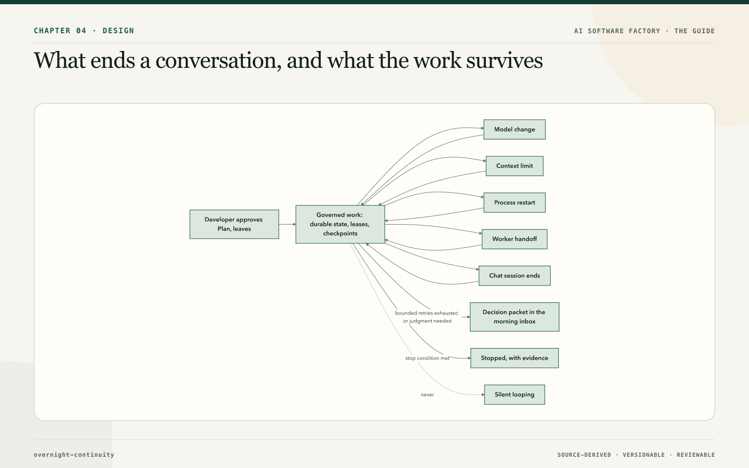Click 'AI SOFTWARE FACTORY · THE GUIDE' header text
749x468 pixels.
coord(644,31)
